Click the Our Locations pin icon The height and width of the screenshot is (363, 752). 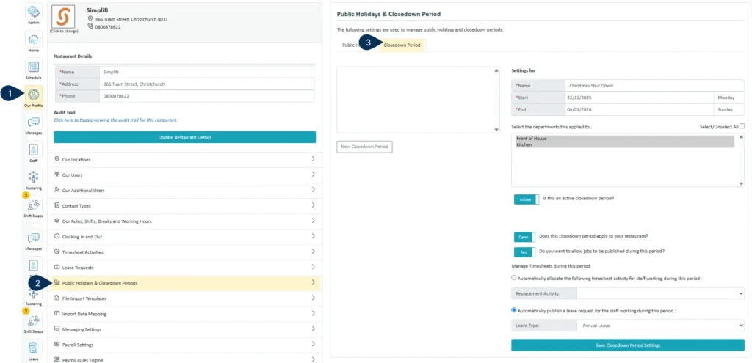(x=57, y=159)
